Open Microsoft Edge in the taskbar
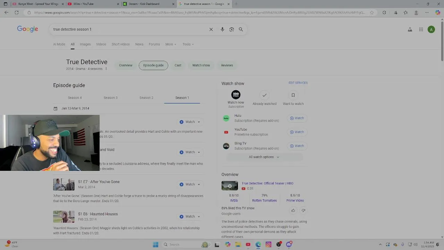Screen dimensions: 444x250 point(258,244)
